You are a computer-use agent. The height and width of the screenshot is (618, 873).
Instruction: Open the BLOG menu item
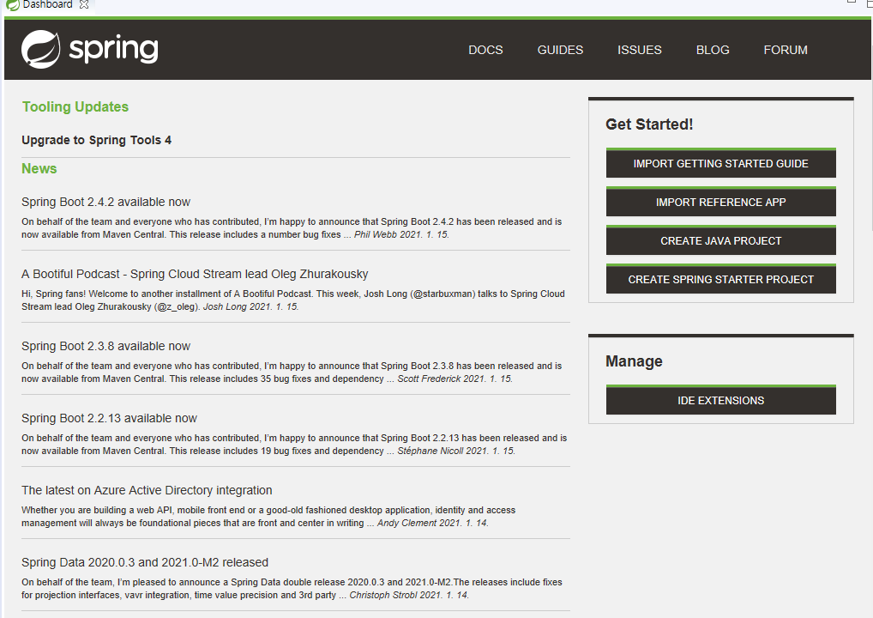(713, 50)
